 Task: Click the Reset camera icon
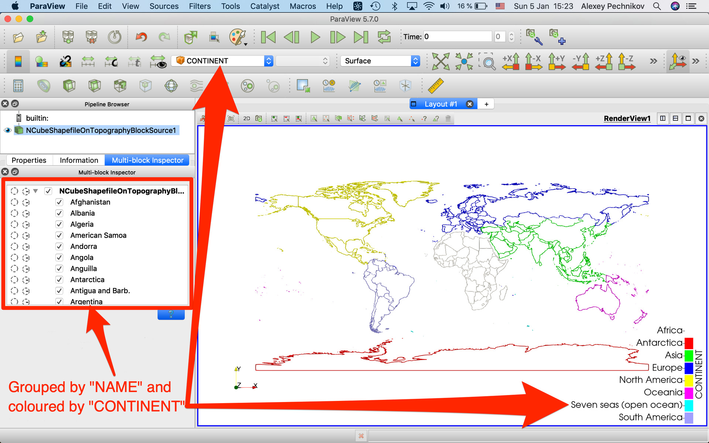tap(441, 61)
